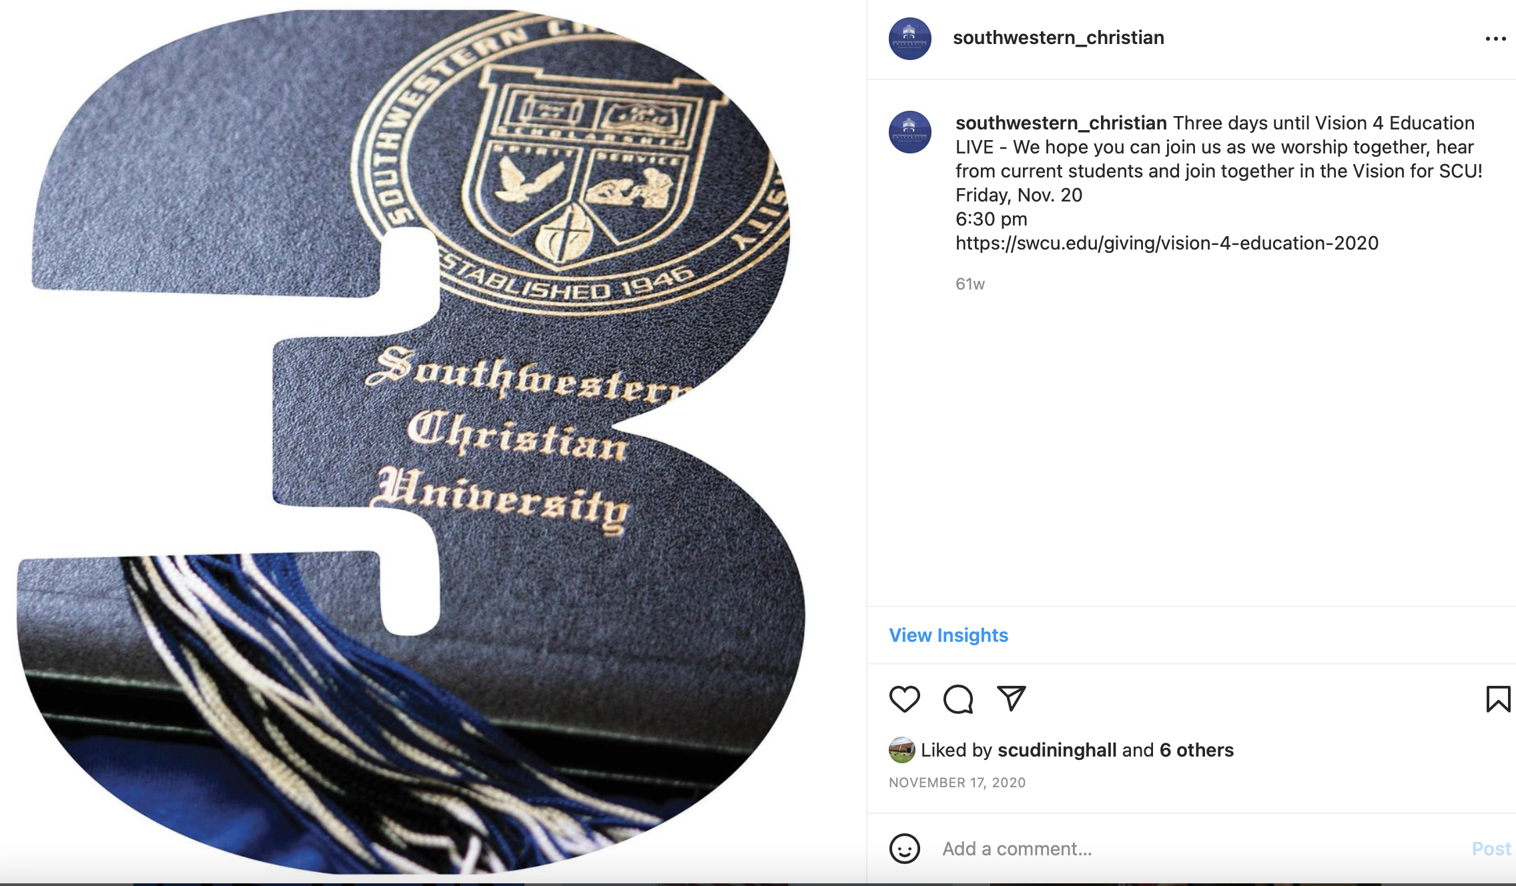Click the November 17, 2020 date stamp
Screen dimensions: 1516x886
(x=957, y=783)
